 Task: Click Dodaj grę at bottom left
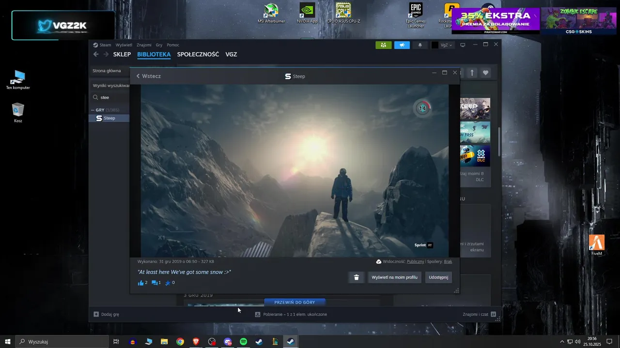point(110,314)
